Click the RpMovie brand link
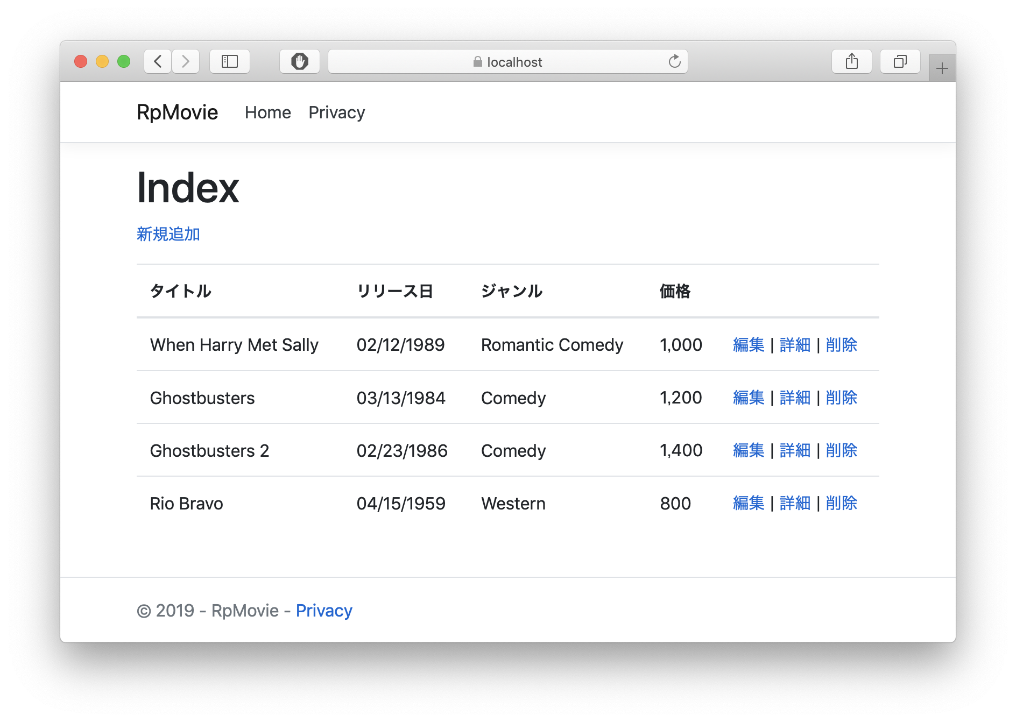Image resolution: width=1016 pixels, height=722 pixels. [x=178, y=112]
